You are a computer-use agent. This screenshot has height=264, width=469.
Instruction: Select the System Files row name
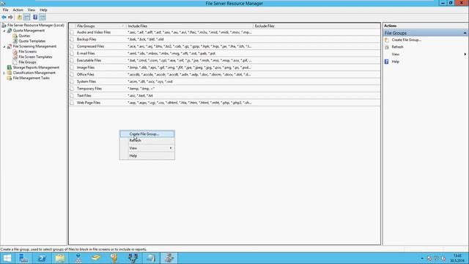[86, 81]
